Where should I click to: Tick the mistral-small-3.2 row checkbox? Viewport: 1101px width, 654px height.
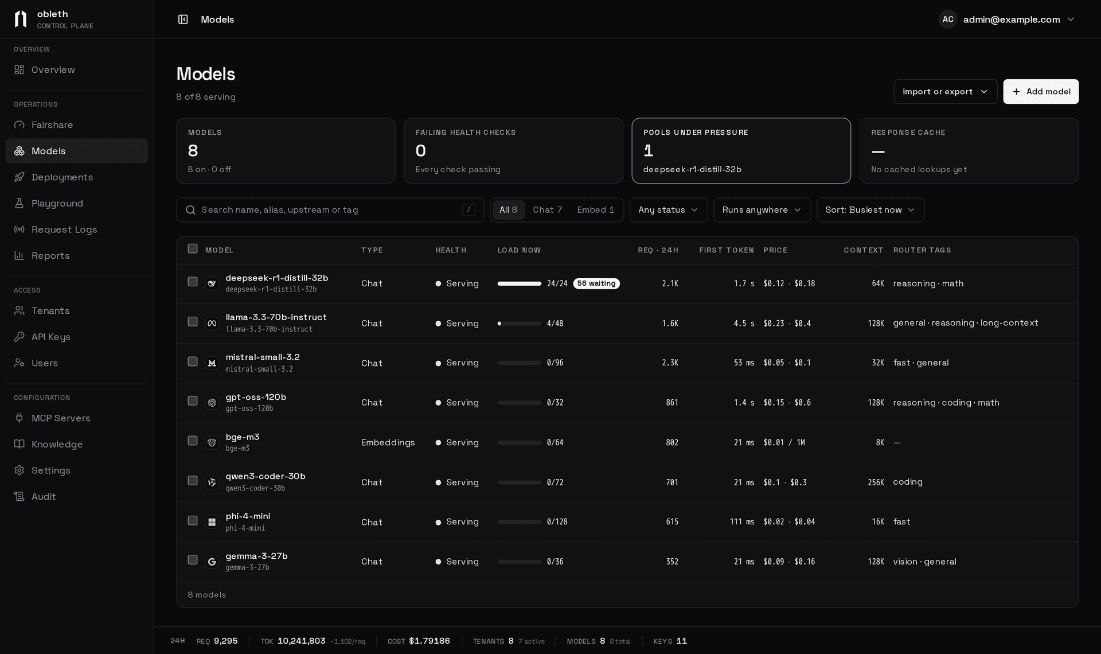click(x=193, y=361)
